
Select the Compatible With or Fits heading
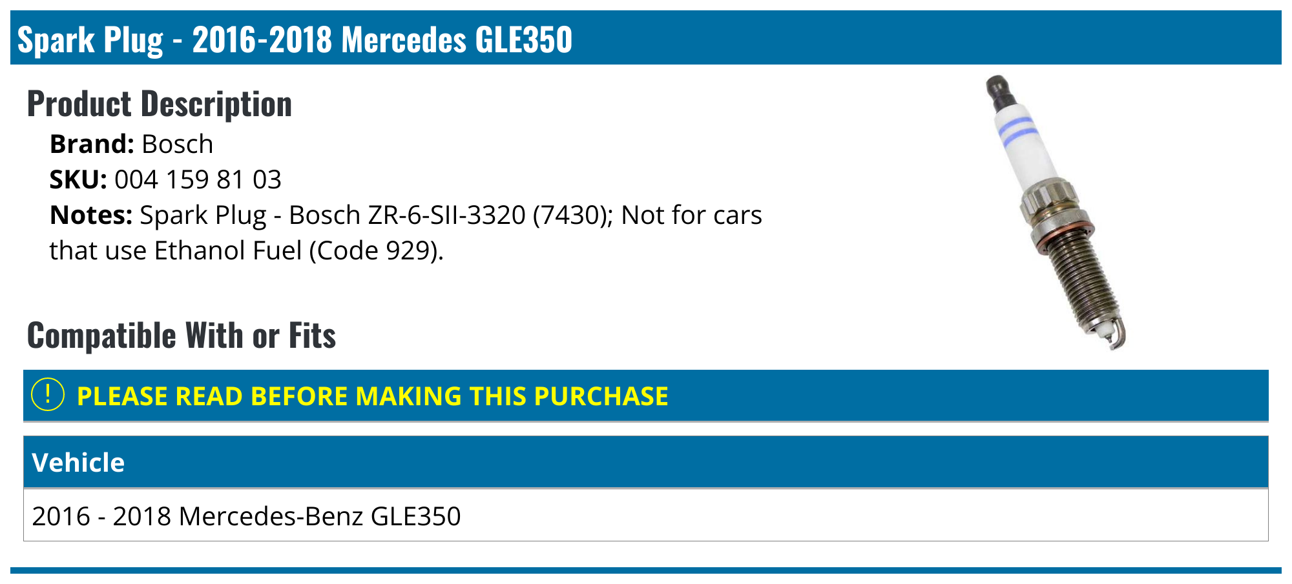pos(182,336)
